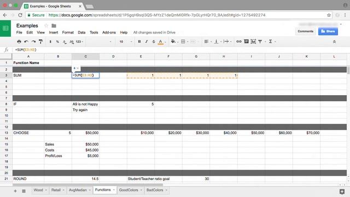Select the Paint format tool

[x=40, y=42]
